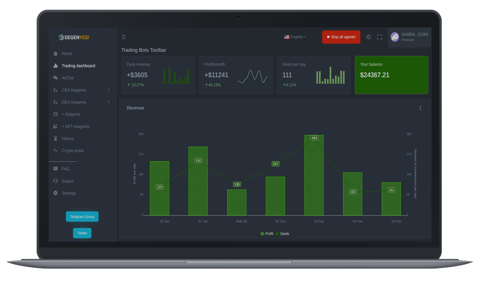Click the Telegram Group button
488x288 pixels.
(x=82, y=217)
